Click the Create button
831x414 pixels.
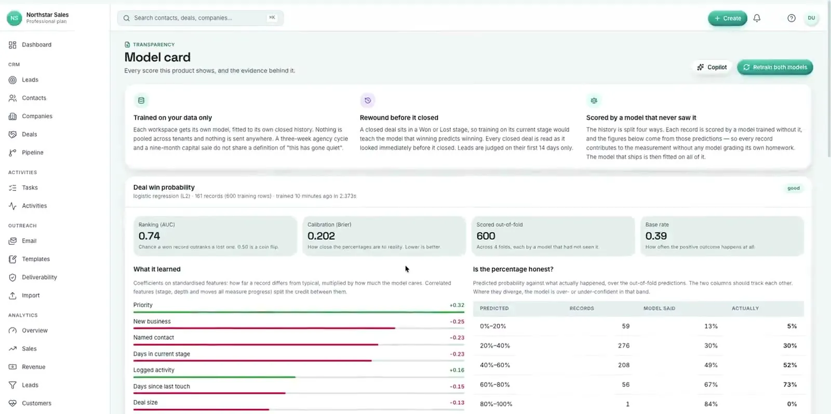click(x=727, y=18)
